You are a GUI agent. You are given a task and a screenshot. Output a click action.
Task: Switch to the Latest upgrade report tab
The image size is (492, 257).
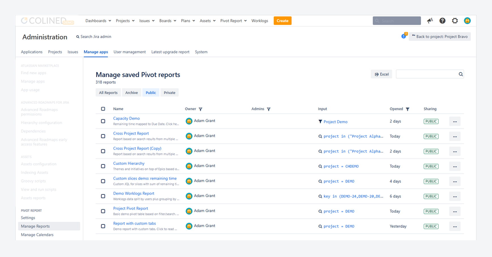170,52
